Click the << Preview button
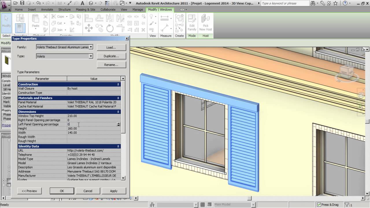The width and height of the screenshot is (370, 208). click(29, 191)
